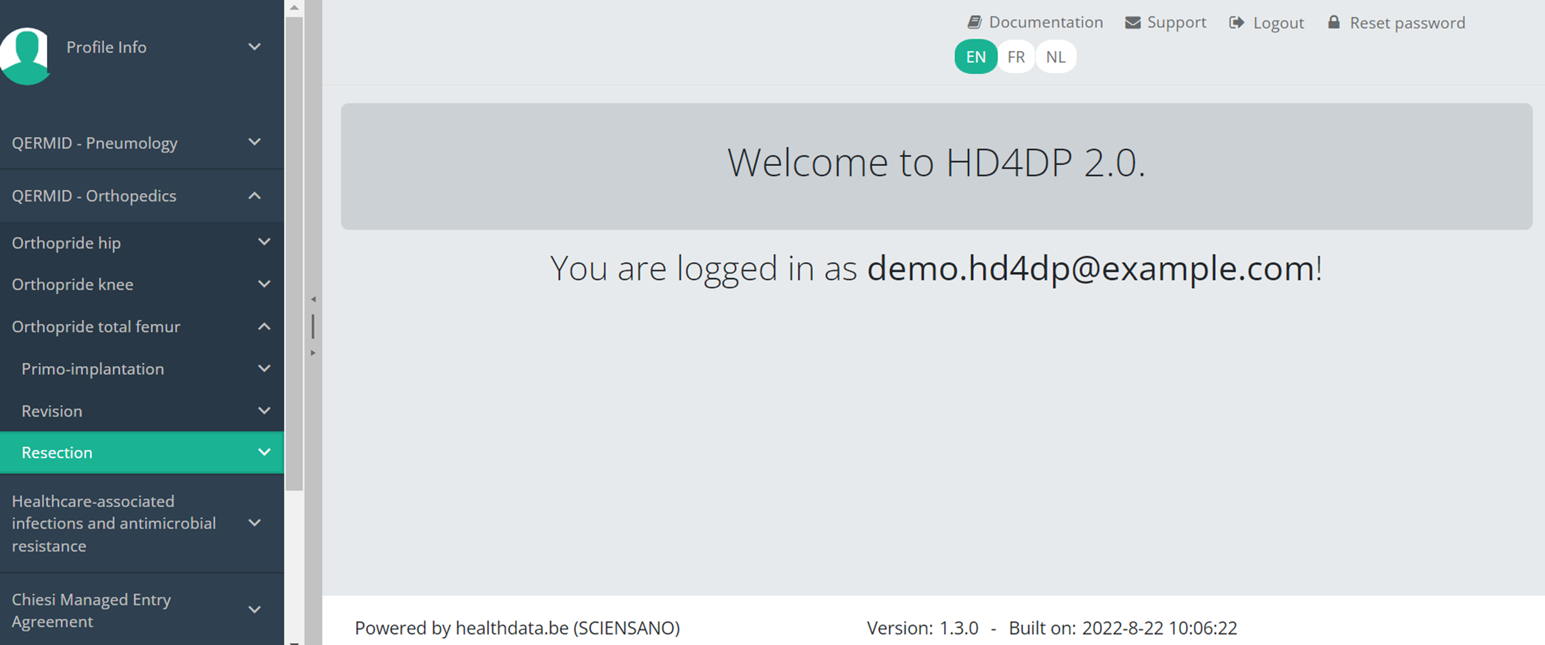Collapse QERMID - Orthopedics section

(x=255, y=195)
